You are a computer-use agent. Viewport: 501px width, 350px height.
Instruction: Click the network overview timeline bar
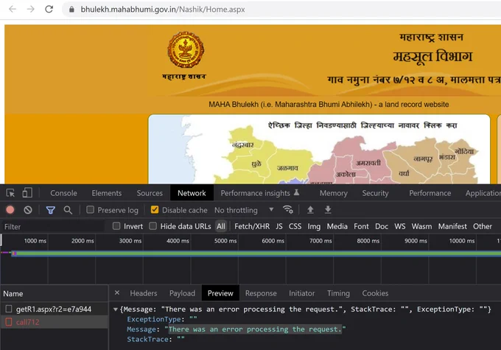click(256, 253)
